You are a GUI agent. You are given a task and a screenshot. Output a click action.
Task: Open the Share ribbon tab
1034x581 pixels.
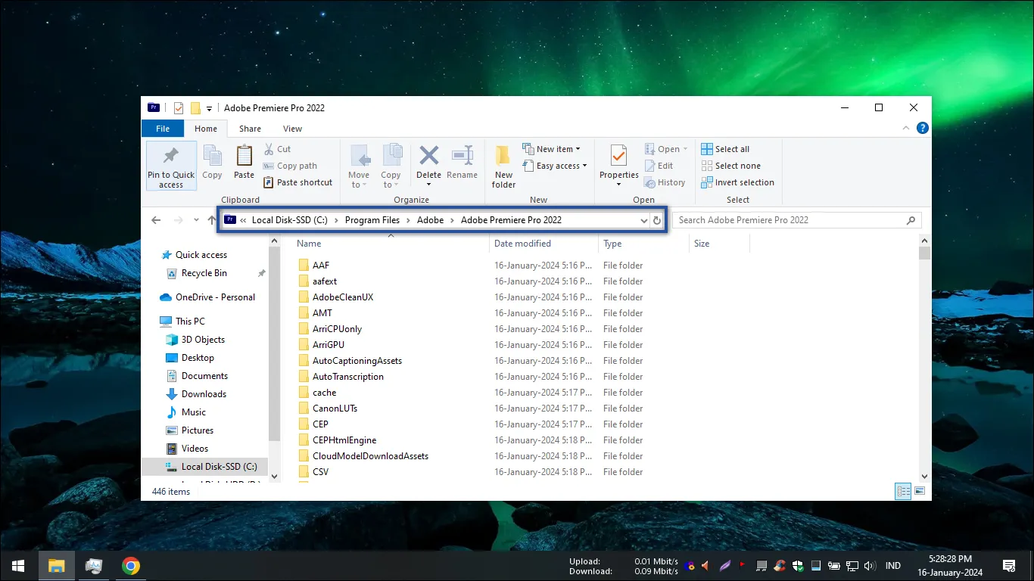pos(250,129)
